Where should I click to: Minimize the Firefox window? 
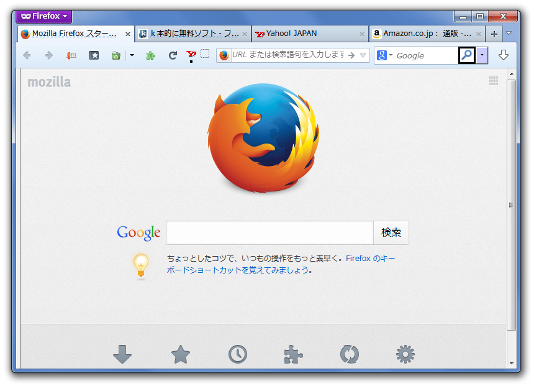463,17
